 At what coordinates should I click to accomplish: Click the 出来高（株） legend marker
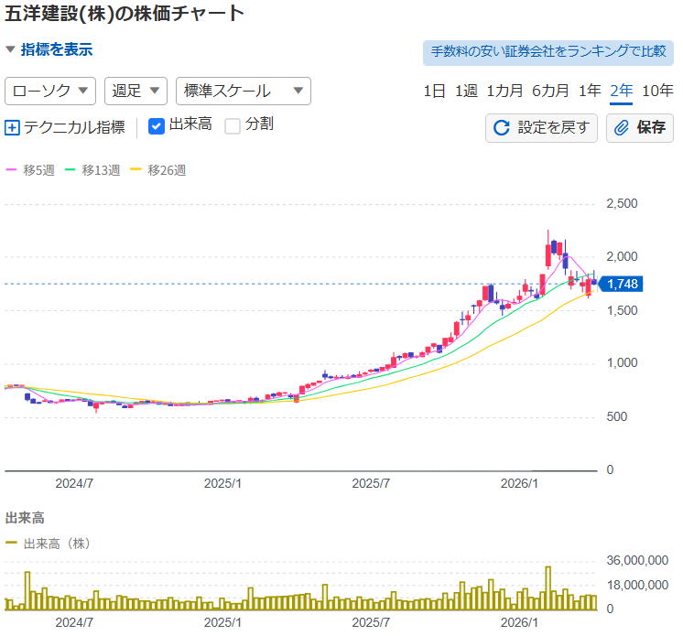point(12,544)
